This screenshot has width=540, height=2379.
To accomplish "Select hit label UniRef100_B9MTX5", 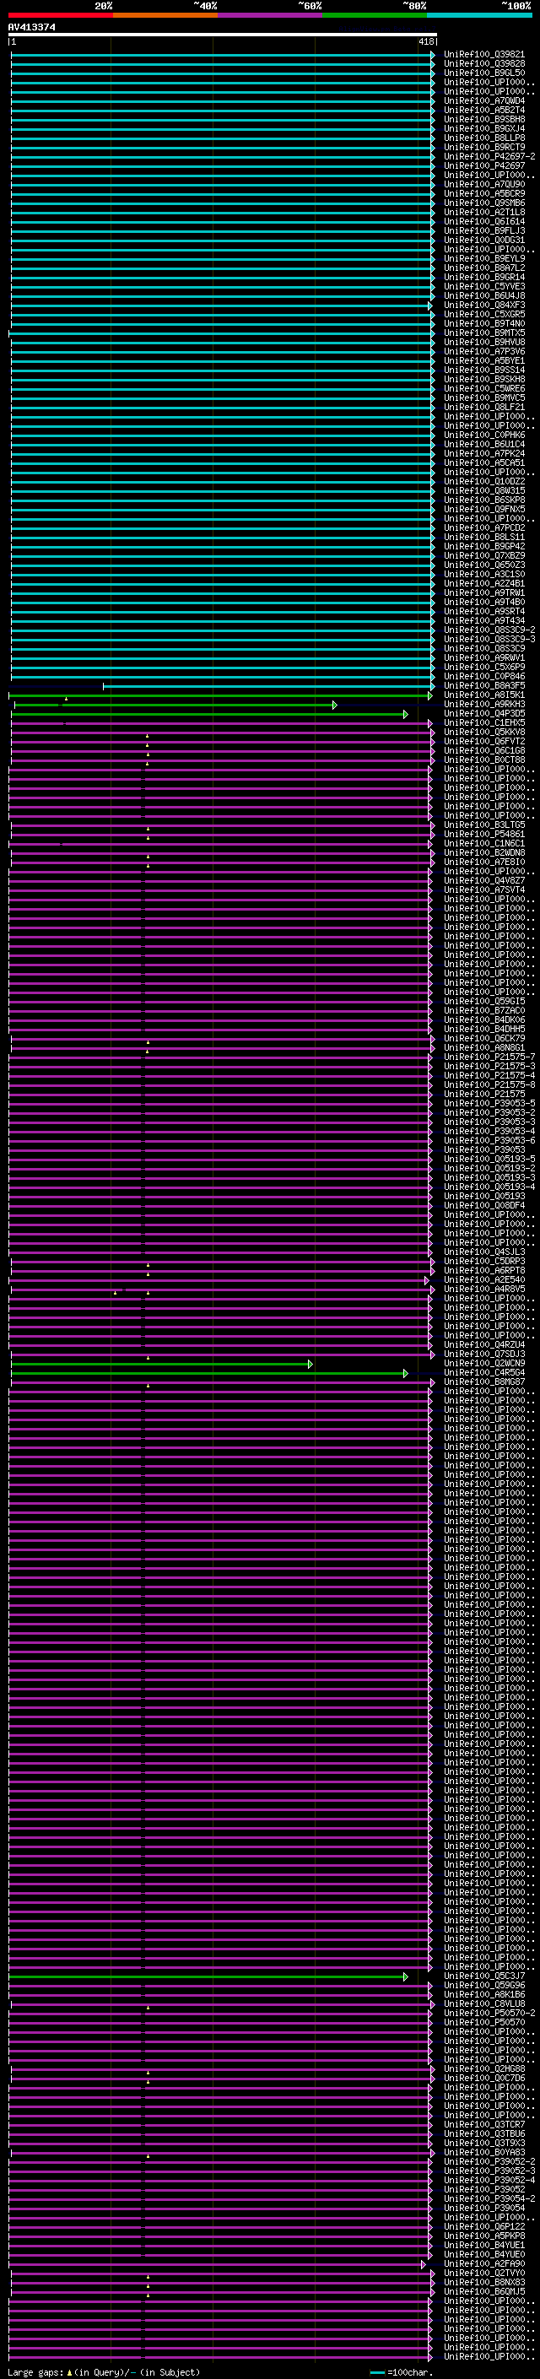I will click(484, 333).
